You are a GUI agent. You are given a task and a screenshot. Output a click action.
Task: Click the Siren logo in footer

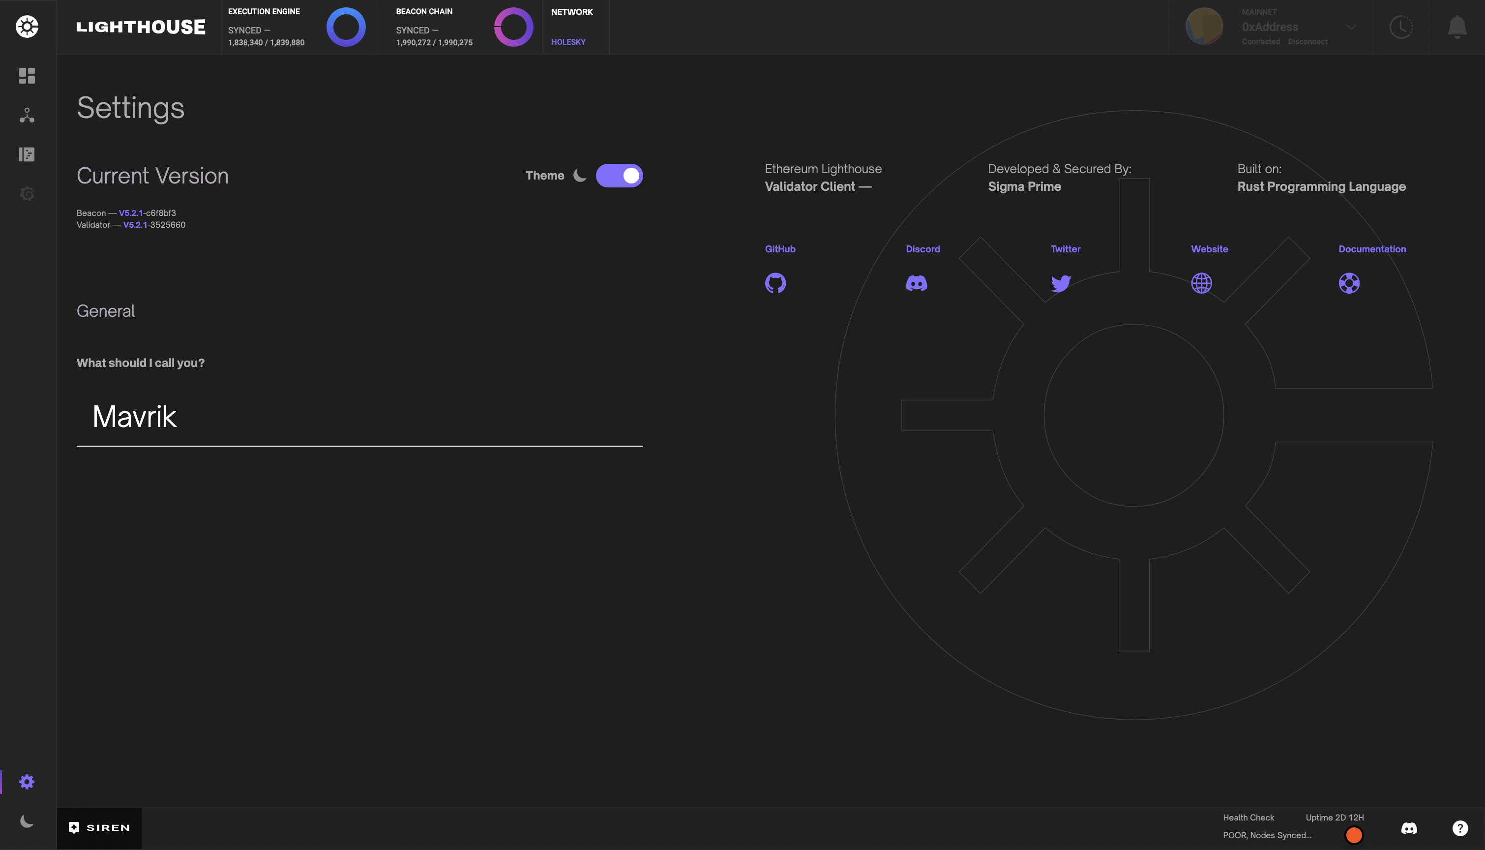[x=99, y=828]
